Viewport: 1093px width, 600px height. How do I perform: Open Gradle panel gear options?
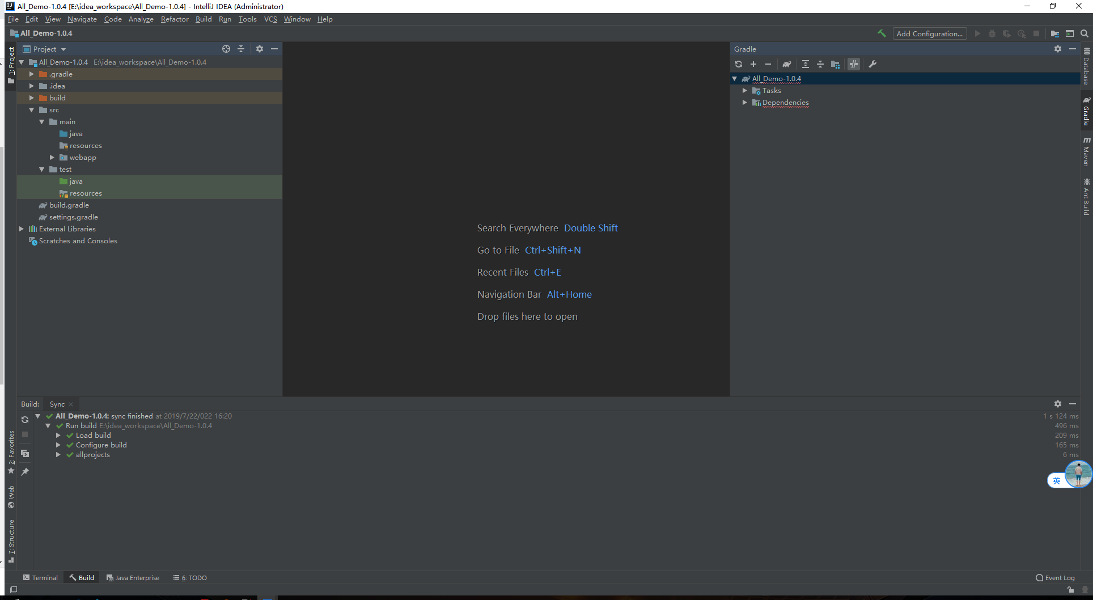(x=1058, y=49)
